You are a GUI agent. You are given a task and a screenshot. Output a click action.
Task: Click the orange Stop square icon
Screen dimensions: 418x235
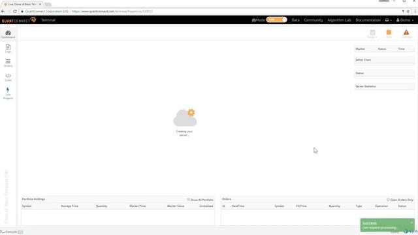[x=389, y=33]
